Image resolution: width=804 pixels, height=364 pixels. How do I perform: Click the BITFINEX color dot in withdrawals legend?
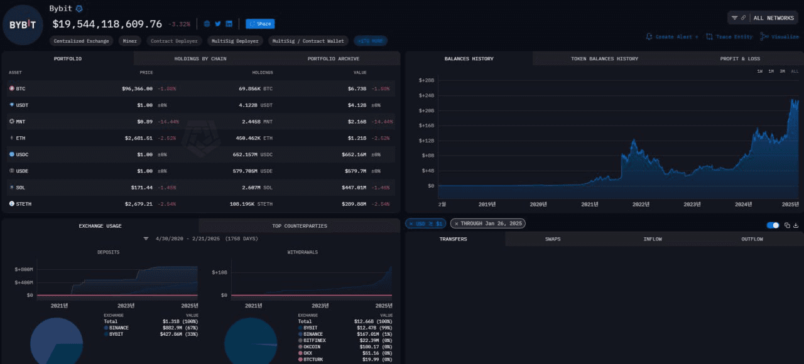[x=300, y=340]
